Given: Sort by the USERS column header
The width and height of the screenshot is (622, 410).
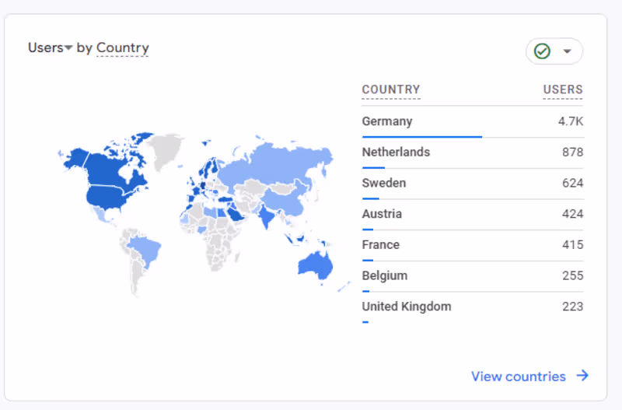Looking at the screenshot, I should pyautogui.click(x=563, y=89).
